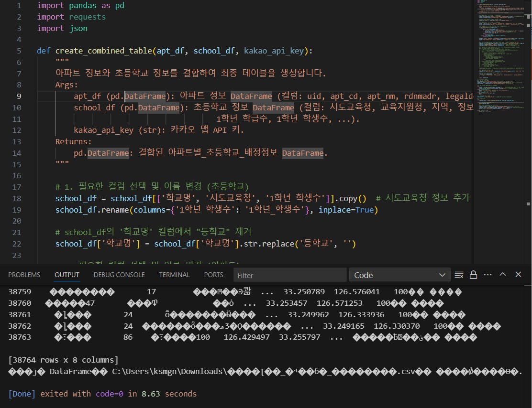Click 'import pandas as pd' line

80,6
